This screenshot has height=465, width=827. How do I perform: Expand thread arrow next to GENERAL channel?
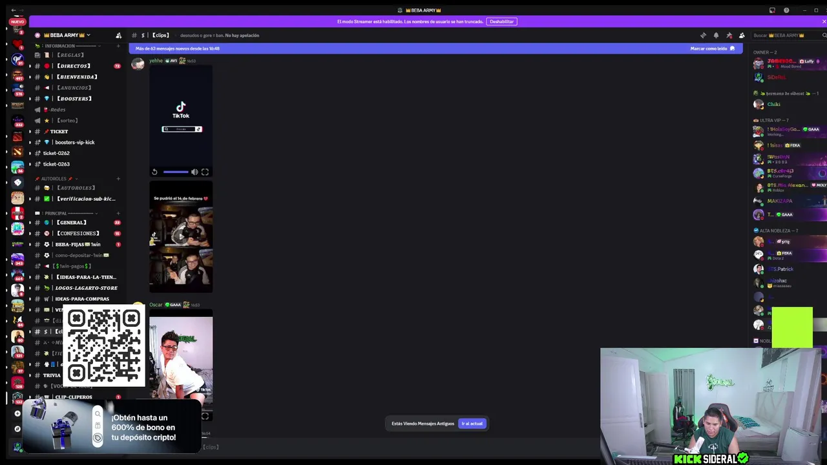coord(29,223)
